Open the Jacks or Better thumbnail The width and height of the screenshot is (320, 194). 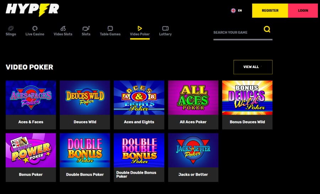point(193,150)
